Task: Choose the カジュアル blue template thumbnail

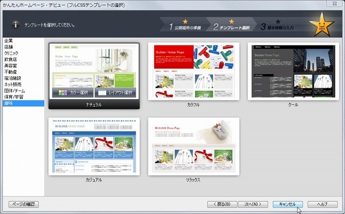Action: 94,147
